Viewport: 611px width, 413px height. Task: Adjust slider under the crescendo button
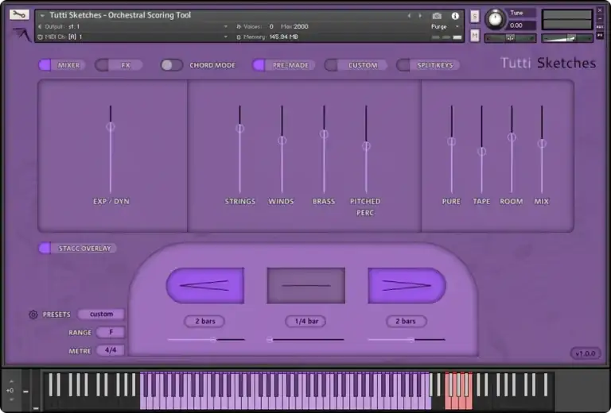[x=206, y=339]
